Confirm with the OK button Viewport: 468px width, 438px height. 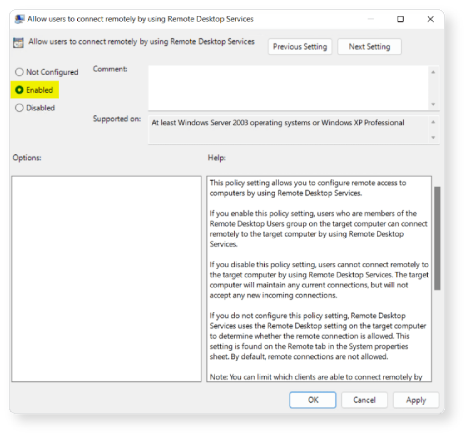pyautogui.click(x=313, y=400)
